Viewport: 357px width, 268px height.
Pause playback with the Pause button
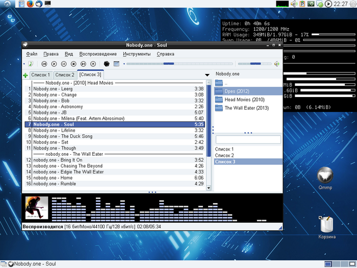[64, 64]
